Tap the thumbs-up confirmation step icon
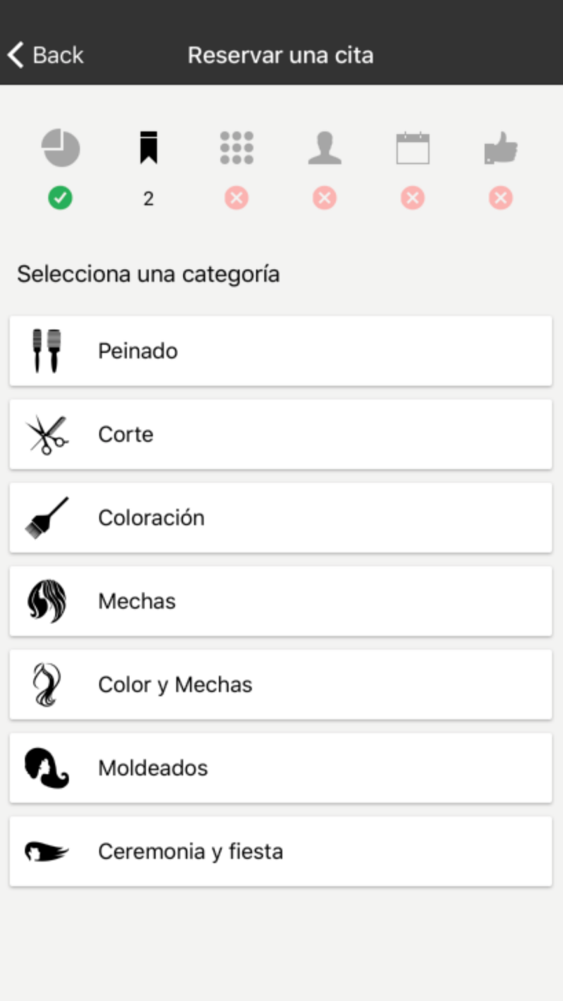 pos(501,148)
